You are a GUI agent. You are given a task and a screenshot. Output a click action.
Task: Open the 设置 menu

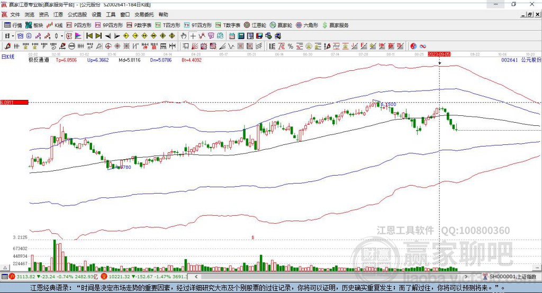(x=96, y=14)
